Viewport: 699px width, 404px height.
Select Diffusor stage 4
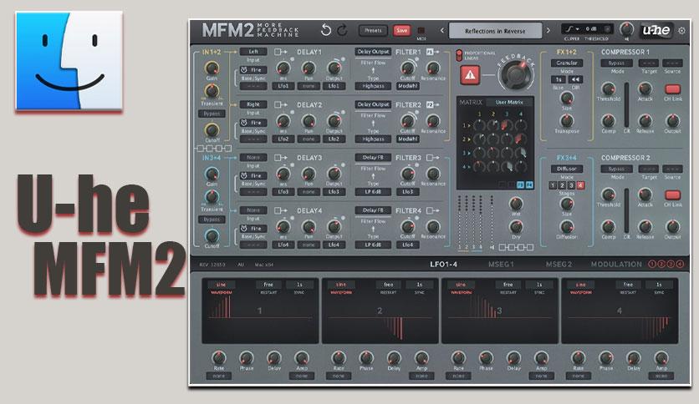pos(580,185)
